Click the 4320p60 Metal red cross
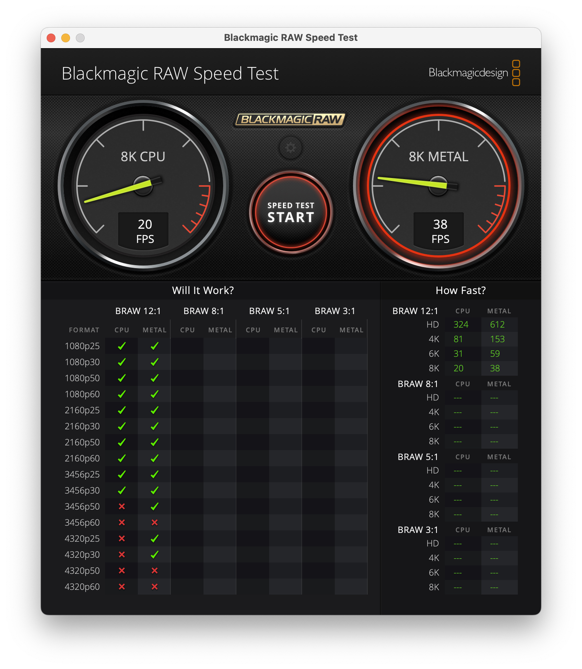The height and width of the screenshot is (669, 582). tap(155, 587)
